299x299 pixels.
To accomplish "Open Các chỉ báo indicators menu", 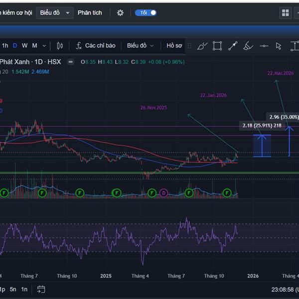I will pos(95,46).
